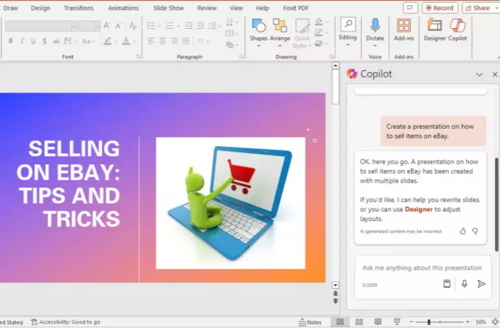Open Add-ins gallery

[x=404, y=30]
